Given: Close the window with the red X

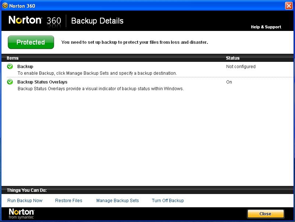Looking at the screenshot, I should click(289, 6).
